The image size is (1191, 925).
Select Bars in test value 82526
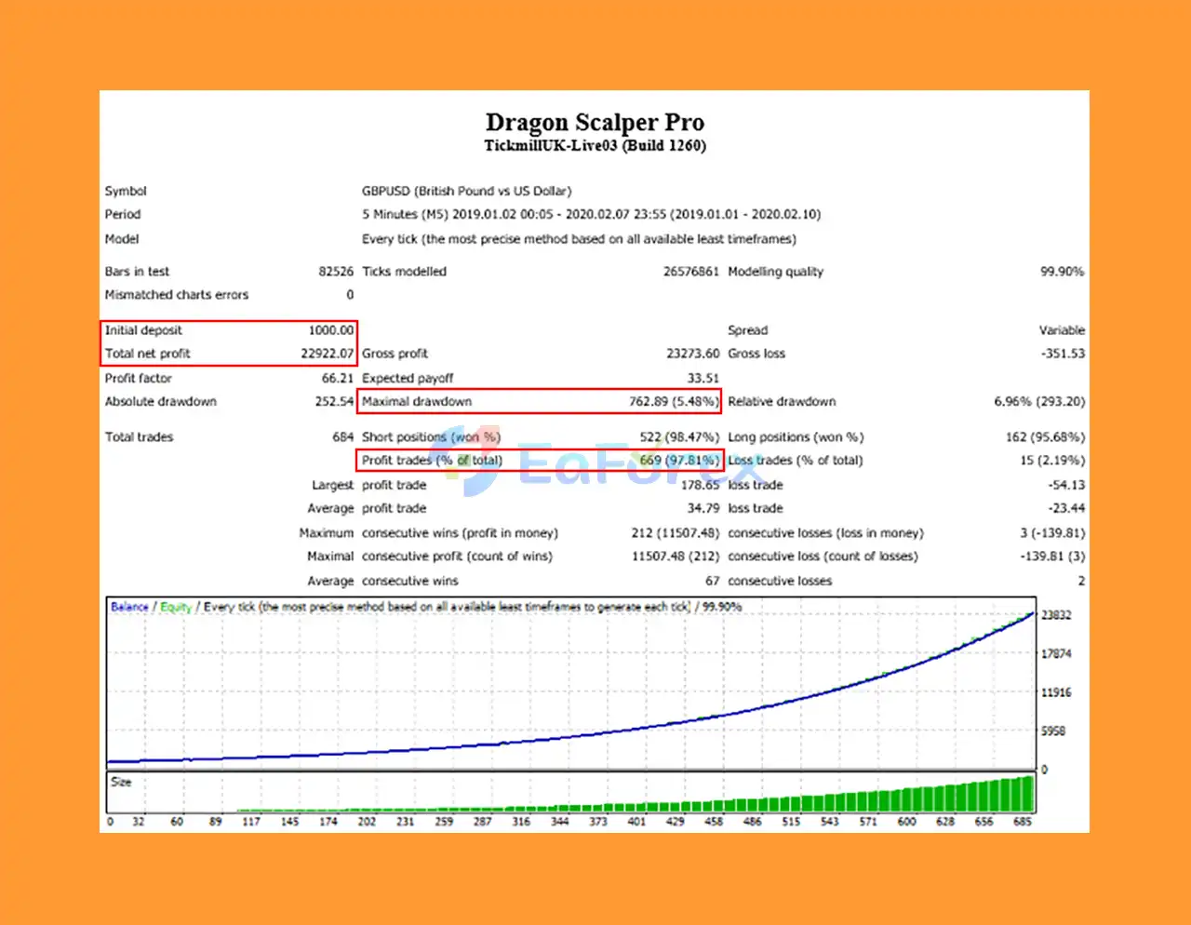tap(336, 272)
